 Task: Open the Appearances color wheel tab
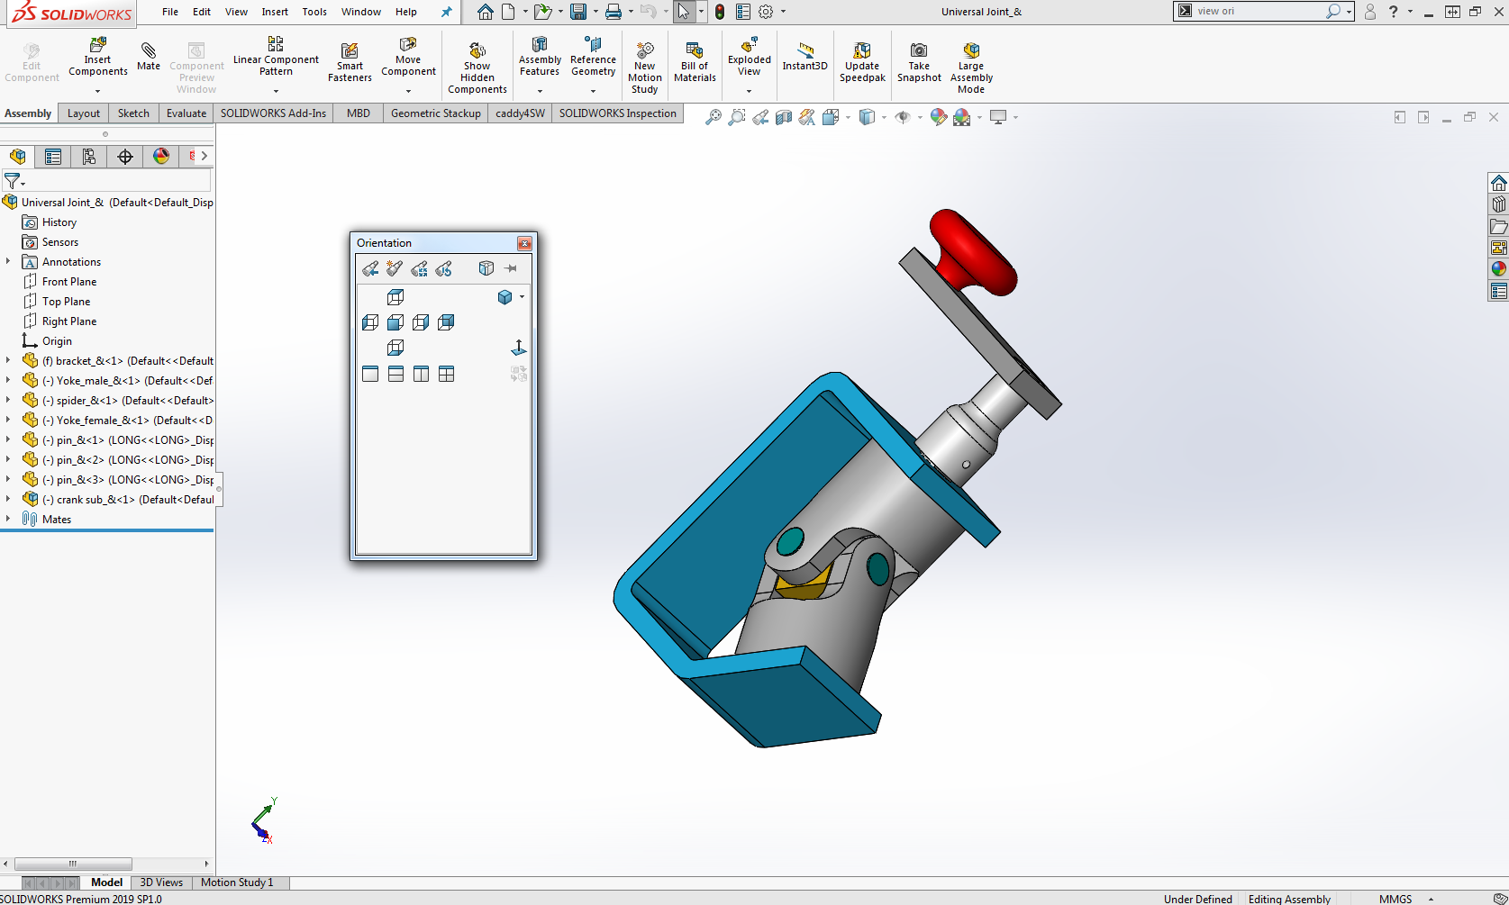point(161,157)
